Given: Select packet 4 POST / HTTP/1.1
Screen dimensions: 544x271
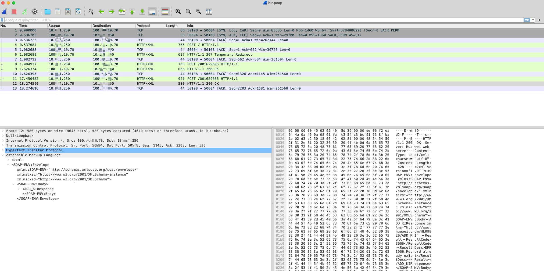Looking at the screenshot, I should 272,45.
